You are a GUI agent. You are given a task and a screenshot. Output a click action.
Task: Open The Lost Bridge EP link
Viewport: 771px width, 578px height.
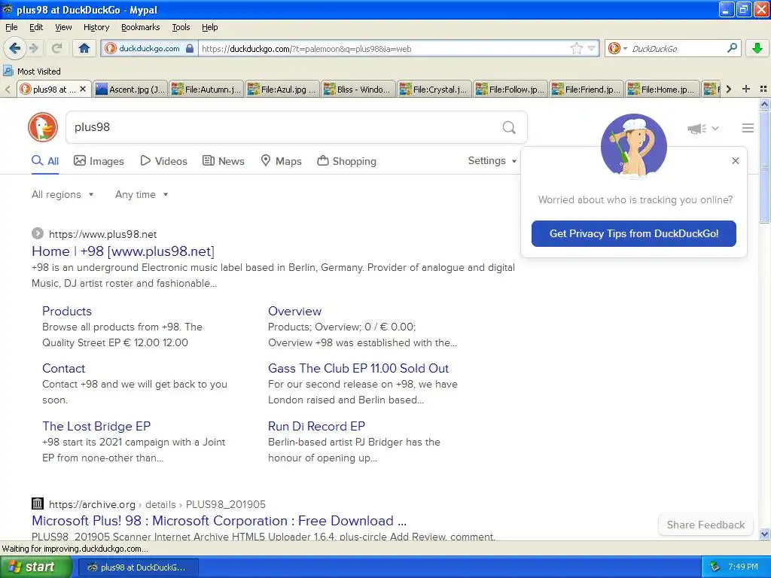tap(96, 426)
